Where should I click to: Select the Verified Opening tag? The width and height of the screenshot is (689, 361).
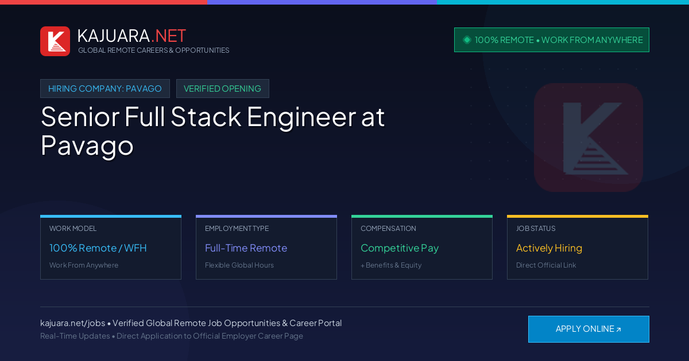[223, 89]
